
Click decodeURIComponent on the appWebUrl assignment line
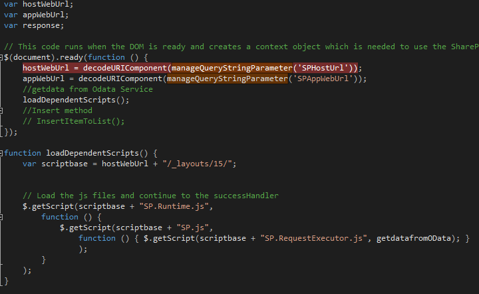120,78
